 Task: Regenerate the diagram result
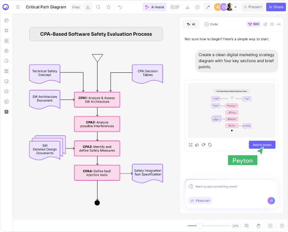pos(210,145)
